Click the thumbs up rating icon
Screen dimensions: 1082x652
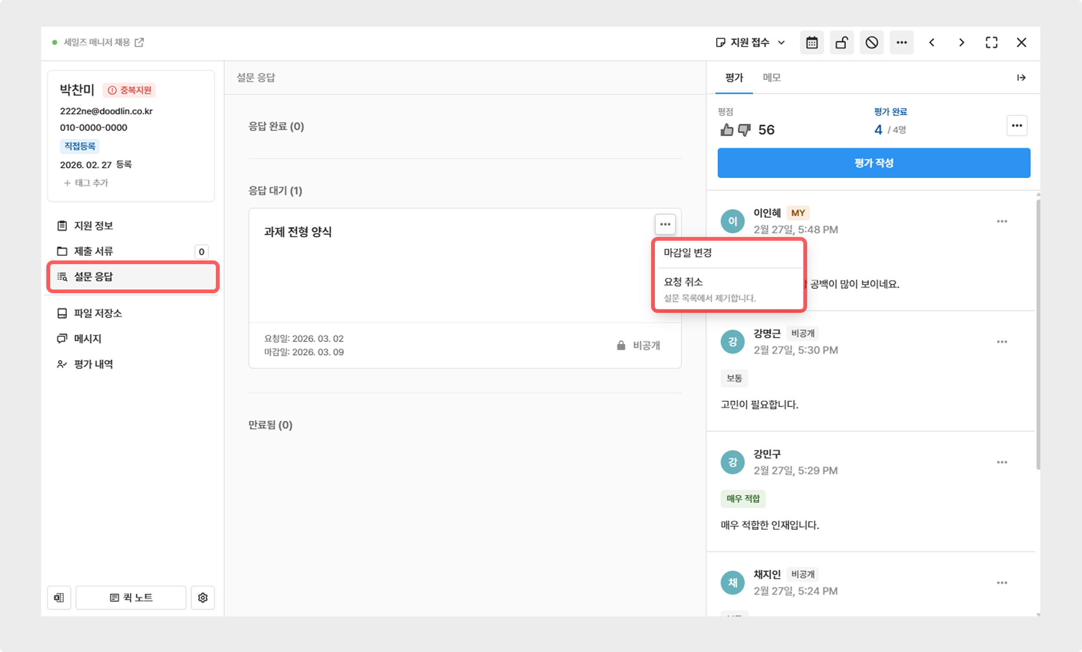click(x=727, y=130)
